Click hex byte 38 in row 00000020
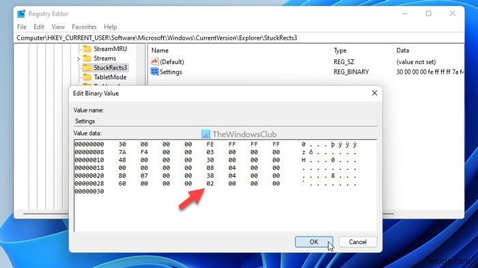The width and height of the screenshot is (478, 268). pos(210,176)
